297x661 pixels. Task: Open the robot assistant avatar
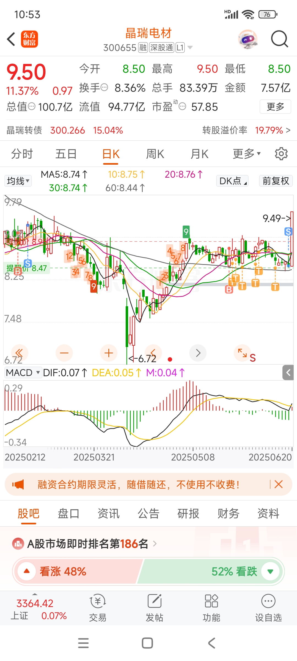pos(248,39)
